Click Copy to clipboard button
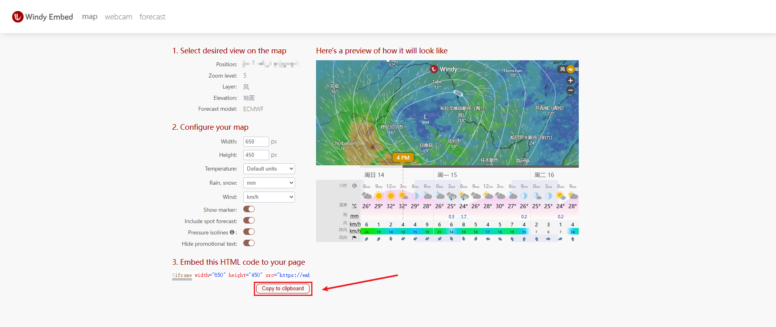 (x=283, y=289)
